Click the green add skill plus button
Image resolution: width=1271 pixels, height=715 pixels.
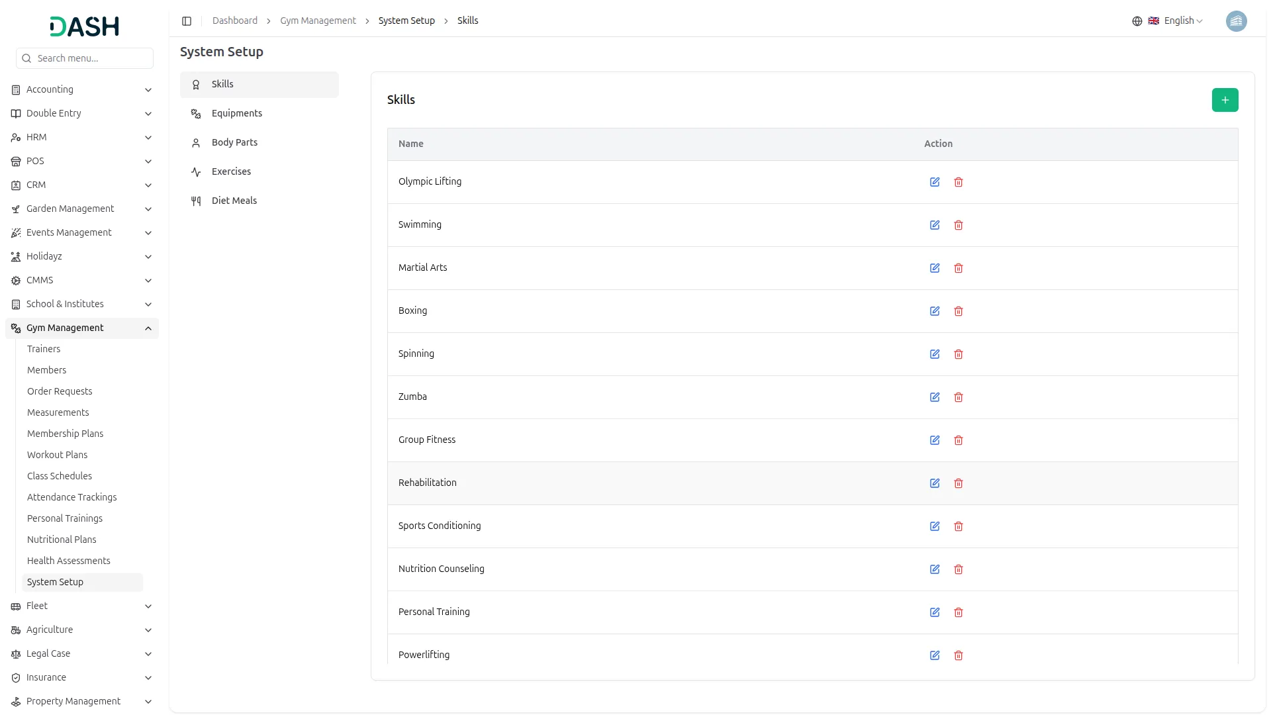[1225, 100]
